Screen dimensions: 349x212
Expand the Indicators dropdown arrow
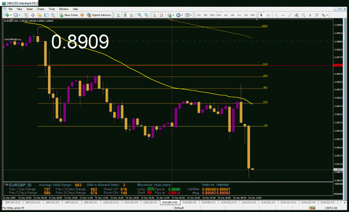coord(174,15)
